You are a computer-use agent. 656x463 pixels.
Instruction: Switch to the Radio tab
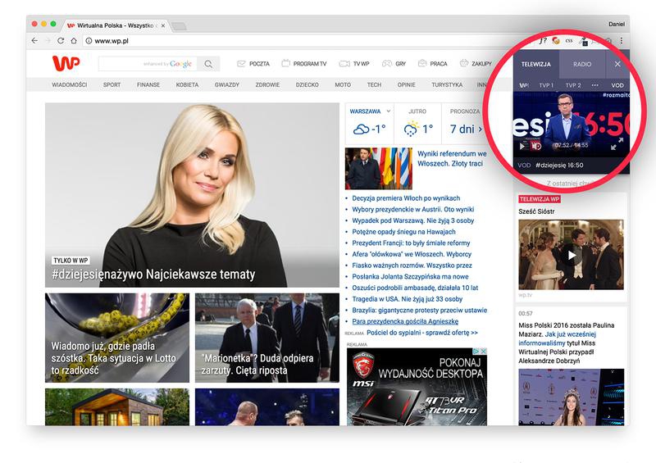pos(582,64)
